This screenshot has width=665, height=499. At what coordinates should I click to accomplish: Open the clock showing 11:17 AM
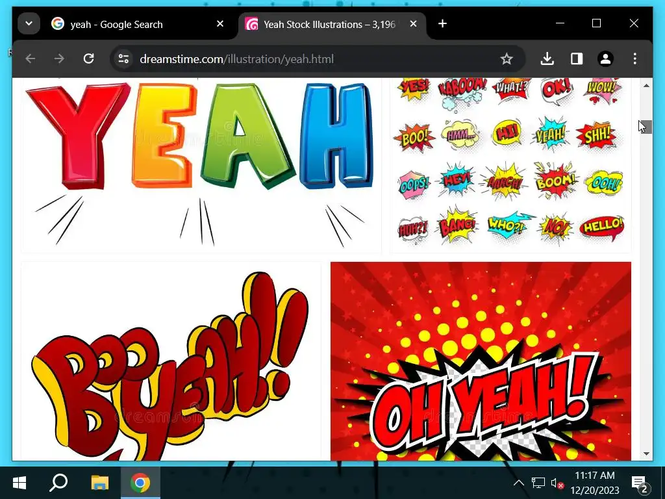pyautogui.click(x=595, y=483)
